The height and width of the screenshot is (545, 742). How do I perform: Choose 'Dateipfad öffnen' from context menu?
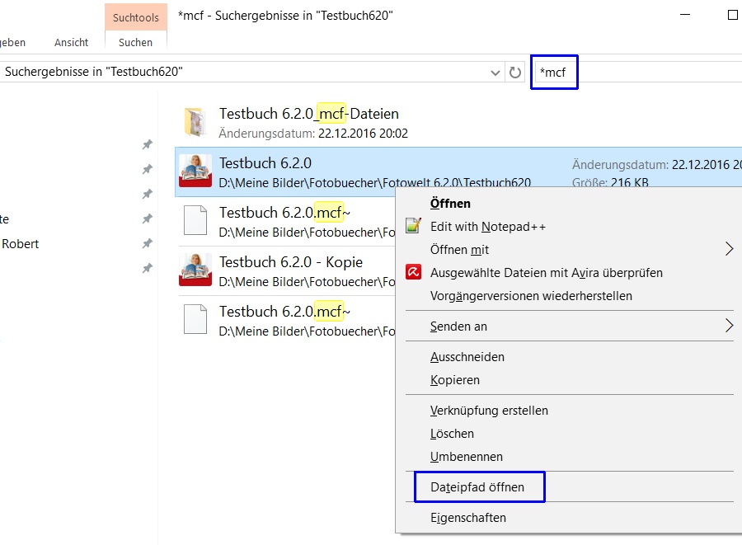coord(477,487)
